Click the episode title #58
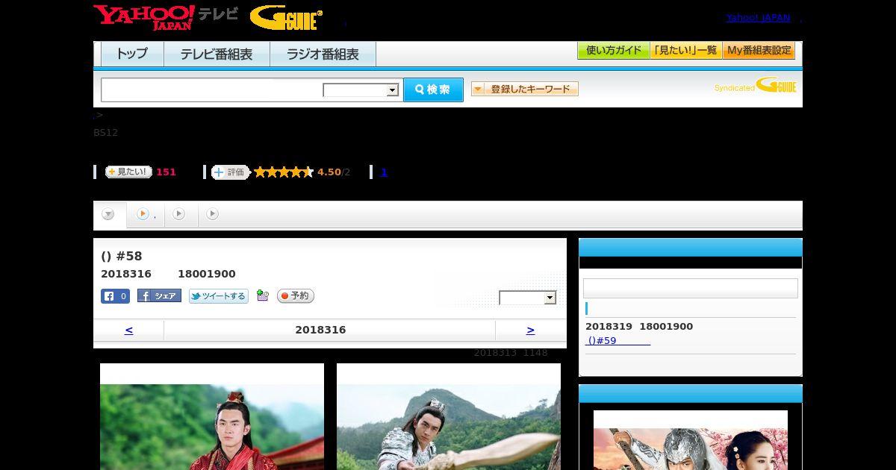The image size is (896, 470). [x=122, y=257]
